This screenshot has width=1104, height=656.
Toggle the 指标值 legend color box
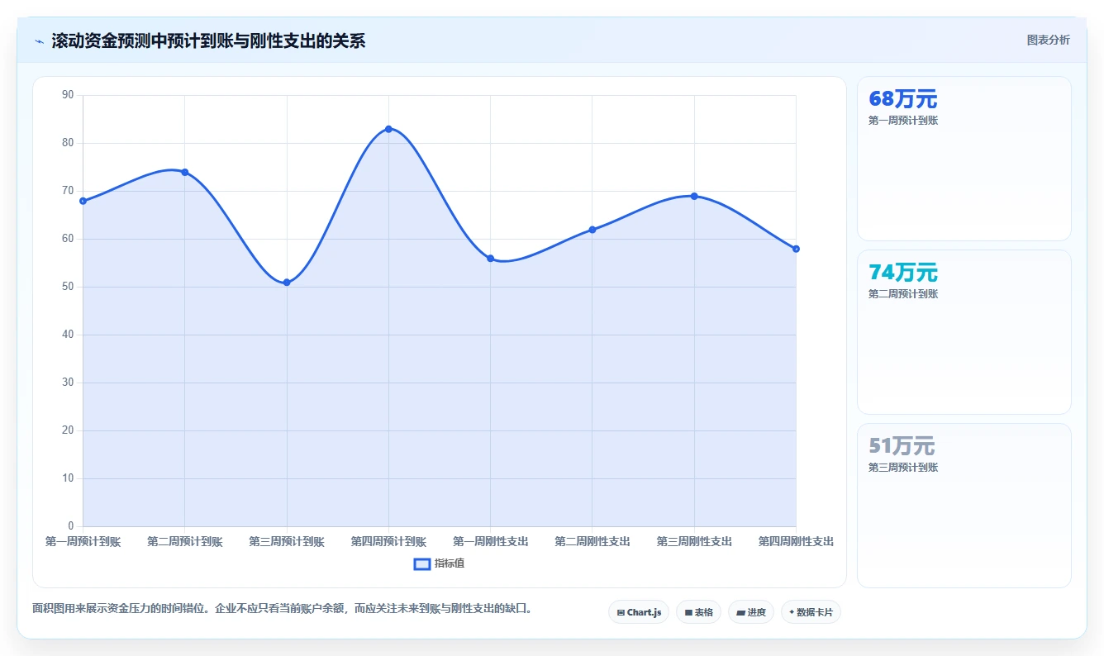421,563
